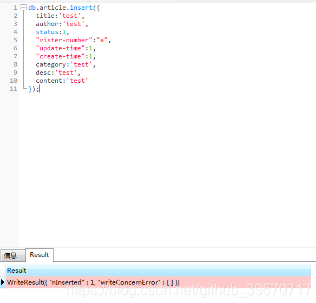Image resolution: width=316 pixels, height=303 pixels.
Task: Click the row indicator arrow beside WriteResult
Action: click(3, 282)
